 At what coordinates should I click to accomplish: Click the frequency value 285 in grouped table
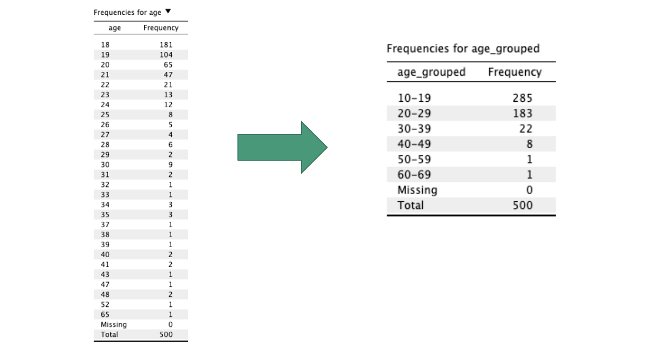coord(522,98)
